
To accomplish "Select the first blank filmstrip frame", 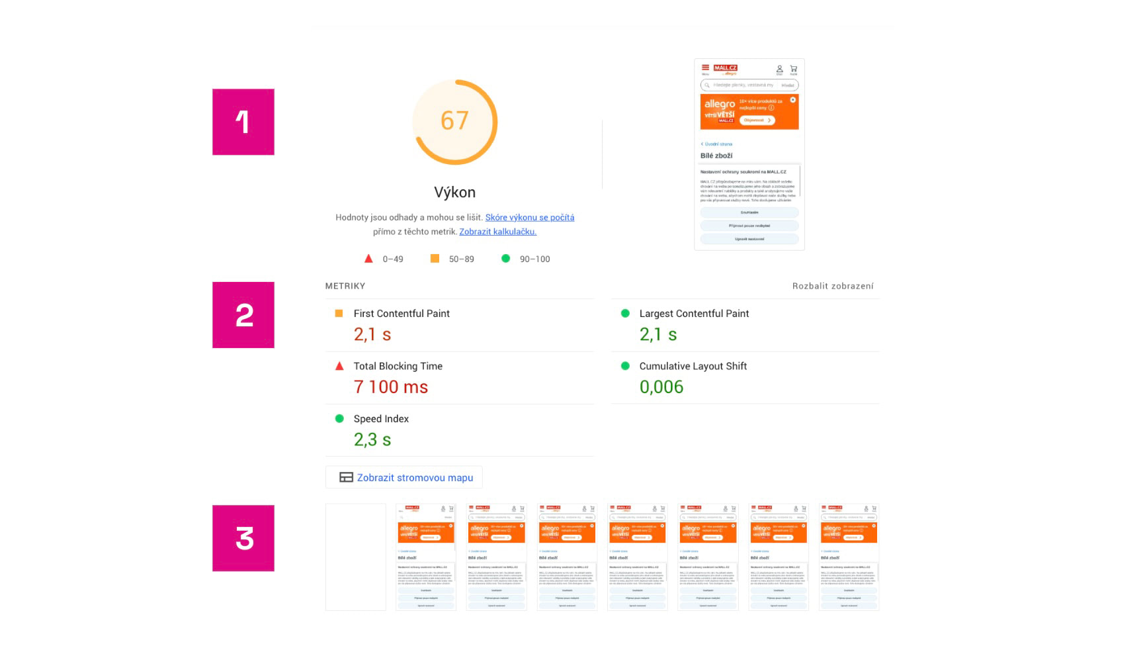I will (355, 557).
